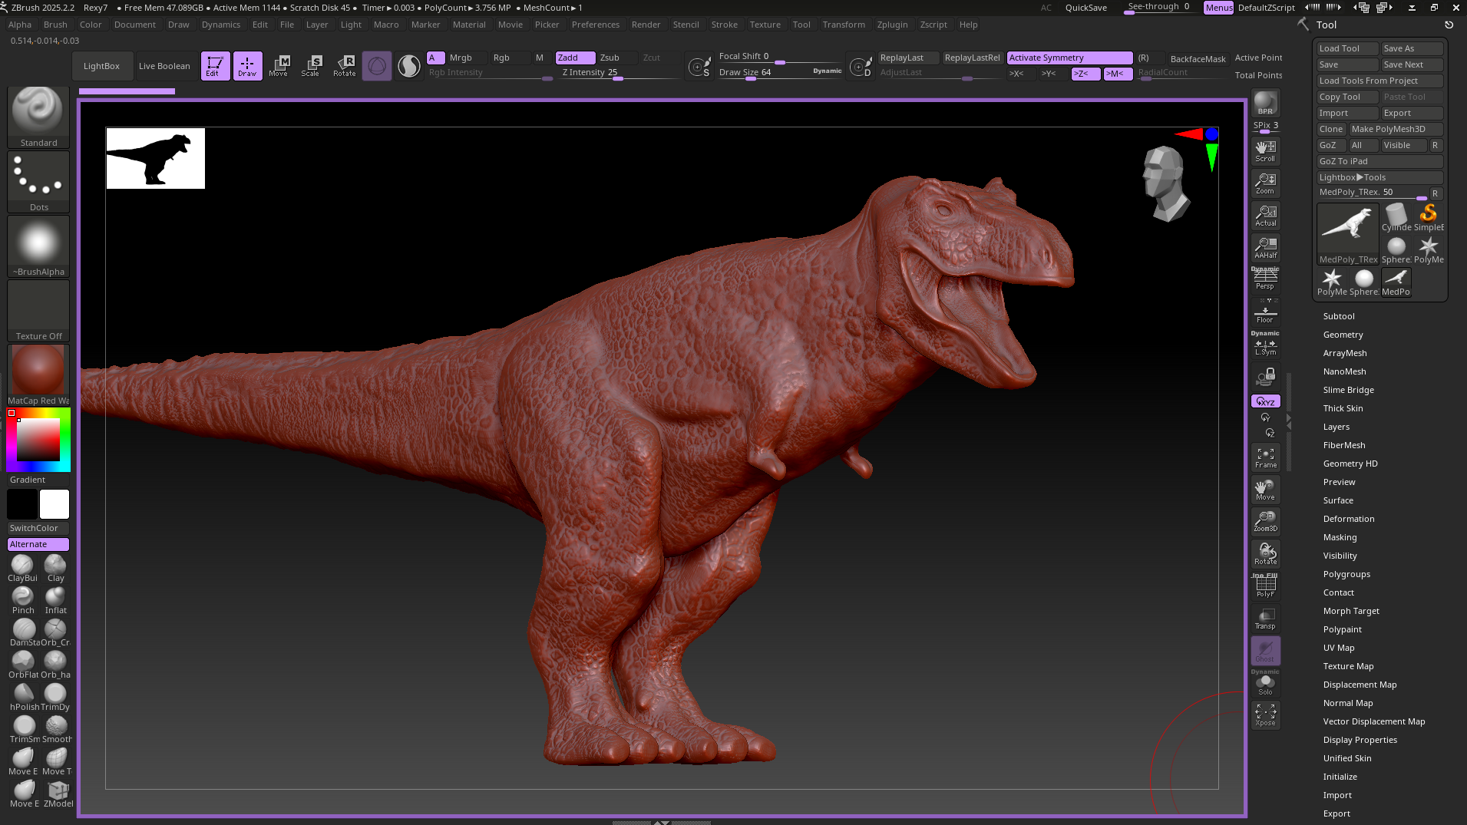Select the Scroll canvas icon
1467x825 pixels.
point(1265,150)
